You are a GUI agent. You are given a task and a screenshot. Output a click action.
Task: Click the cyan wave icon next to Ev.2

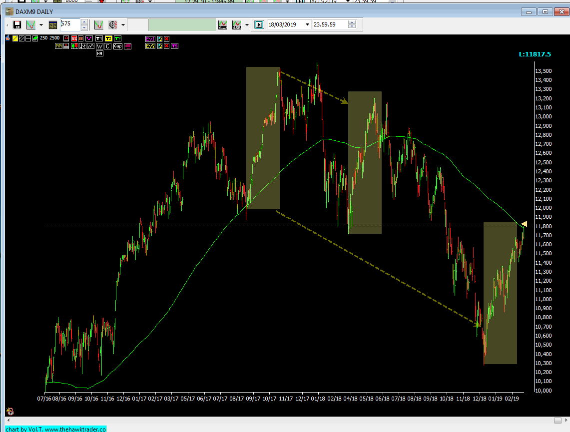point(159,46)
